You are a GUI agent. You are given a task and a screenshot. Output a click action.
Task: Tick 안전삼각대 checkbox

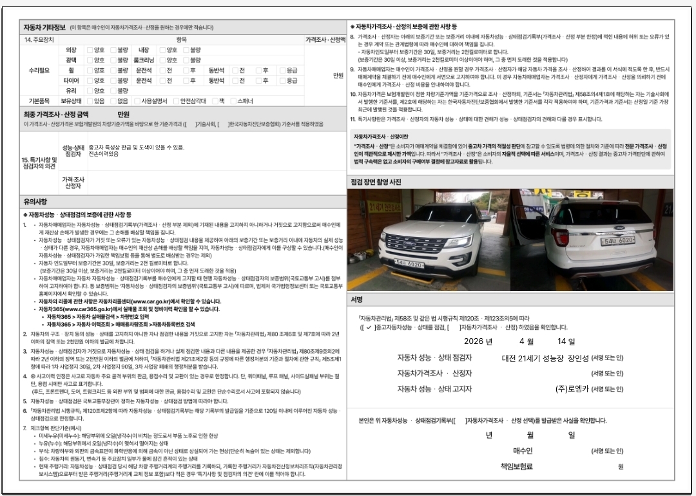176,101
